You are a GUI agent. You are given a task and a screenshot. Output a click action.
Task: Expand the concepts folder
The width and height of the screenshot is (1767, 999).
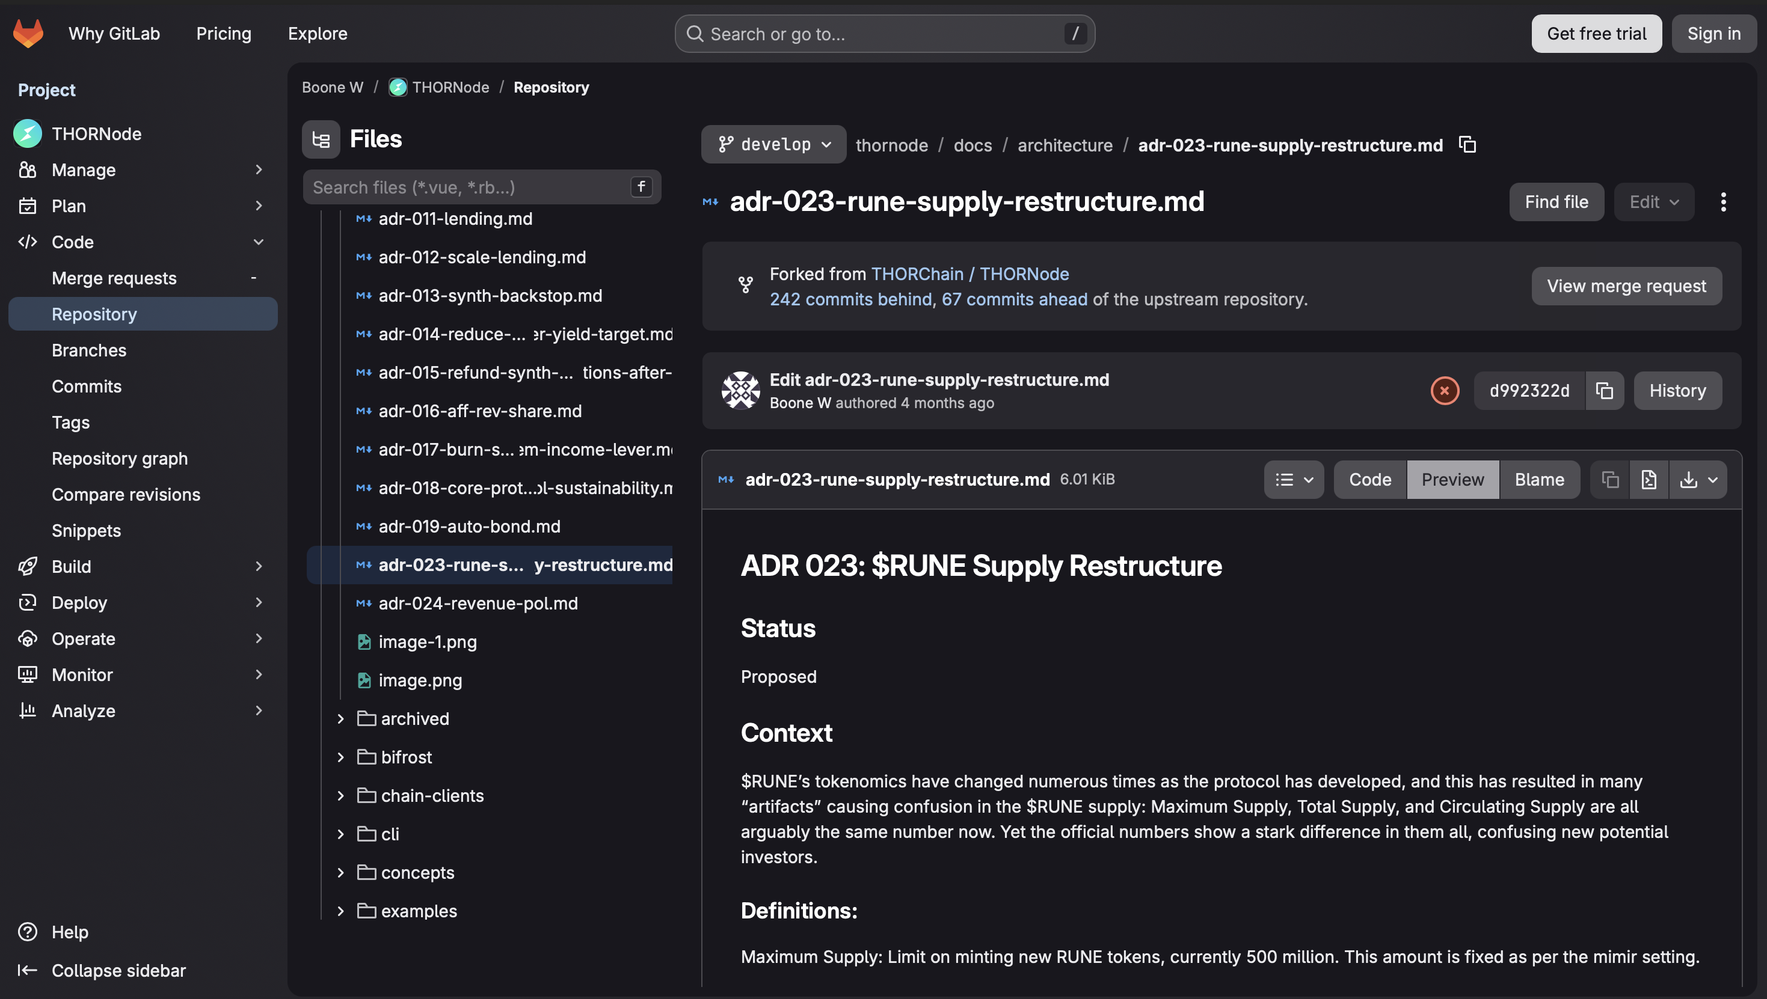pos(340,873)
